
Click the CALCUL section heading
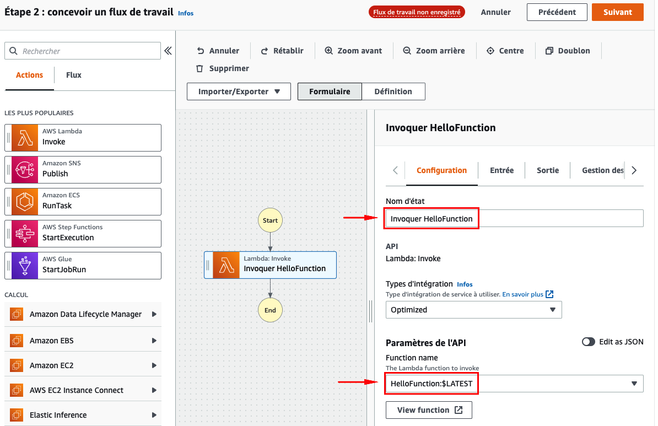click(x=17, y=295)
